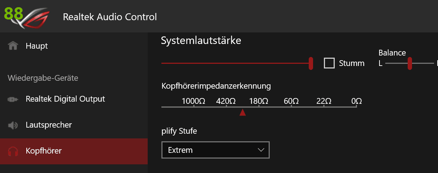The width and height of the screenshot is (438, 173).
Task: Click the 60Ω mark on impedance scale
Action: point(291,102)
